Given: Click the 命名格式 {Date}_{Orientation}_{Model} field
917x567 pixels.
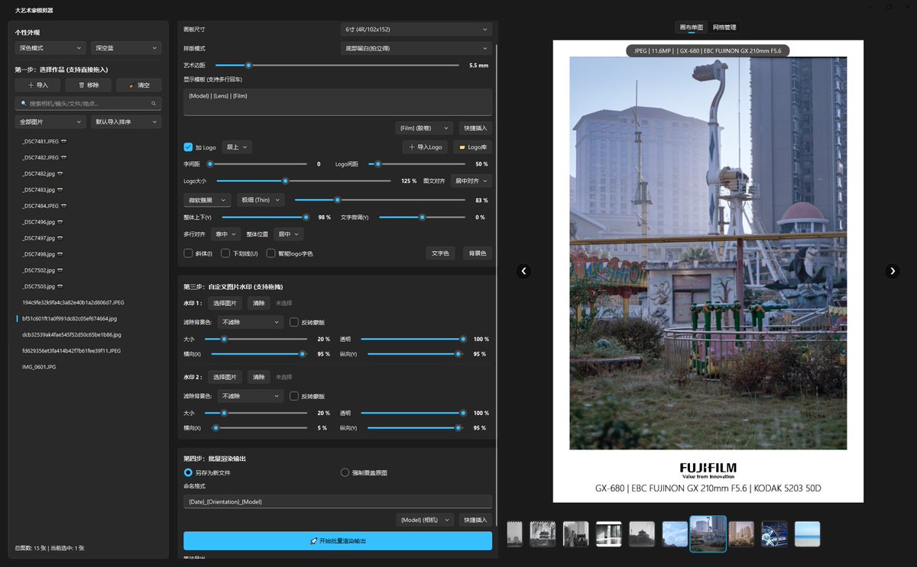Looking at the screenshot, I should click(338, 501).
